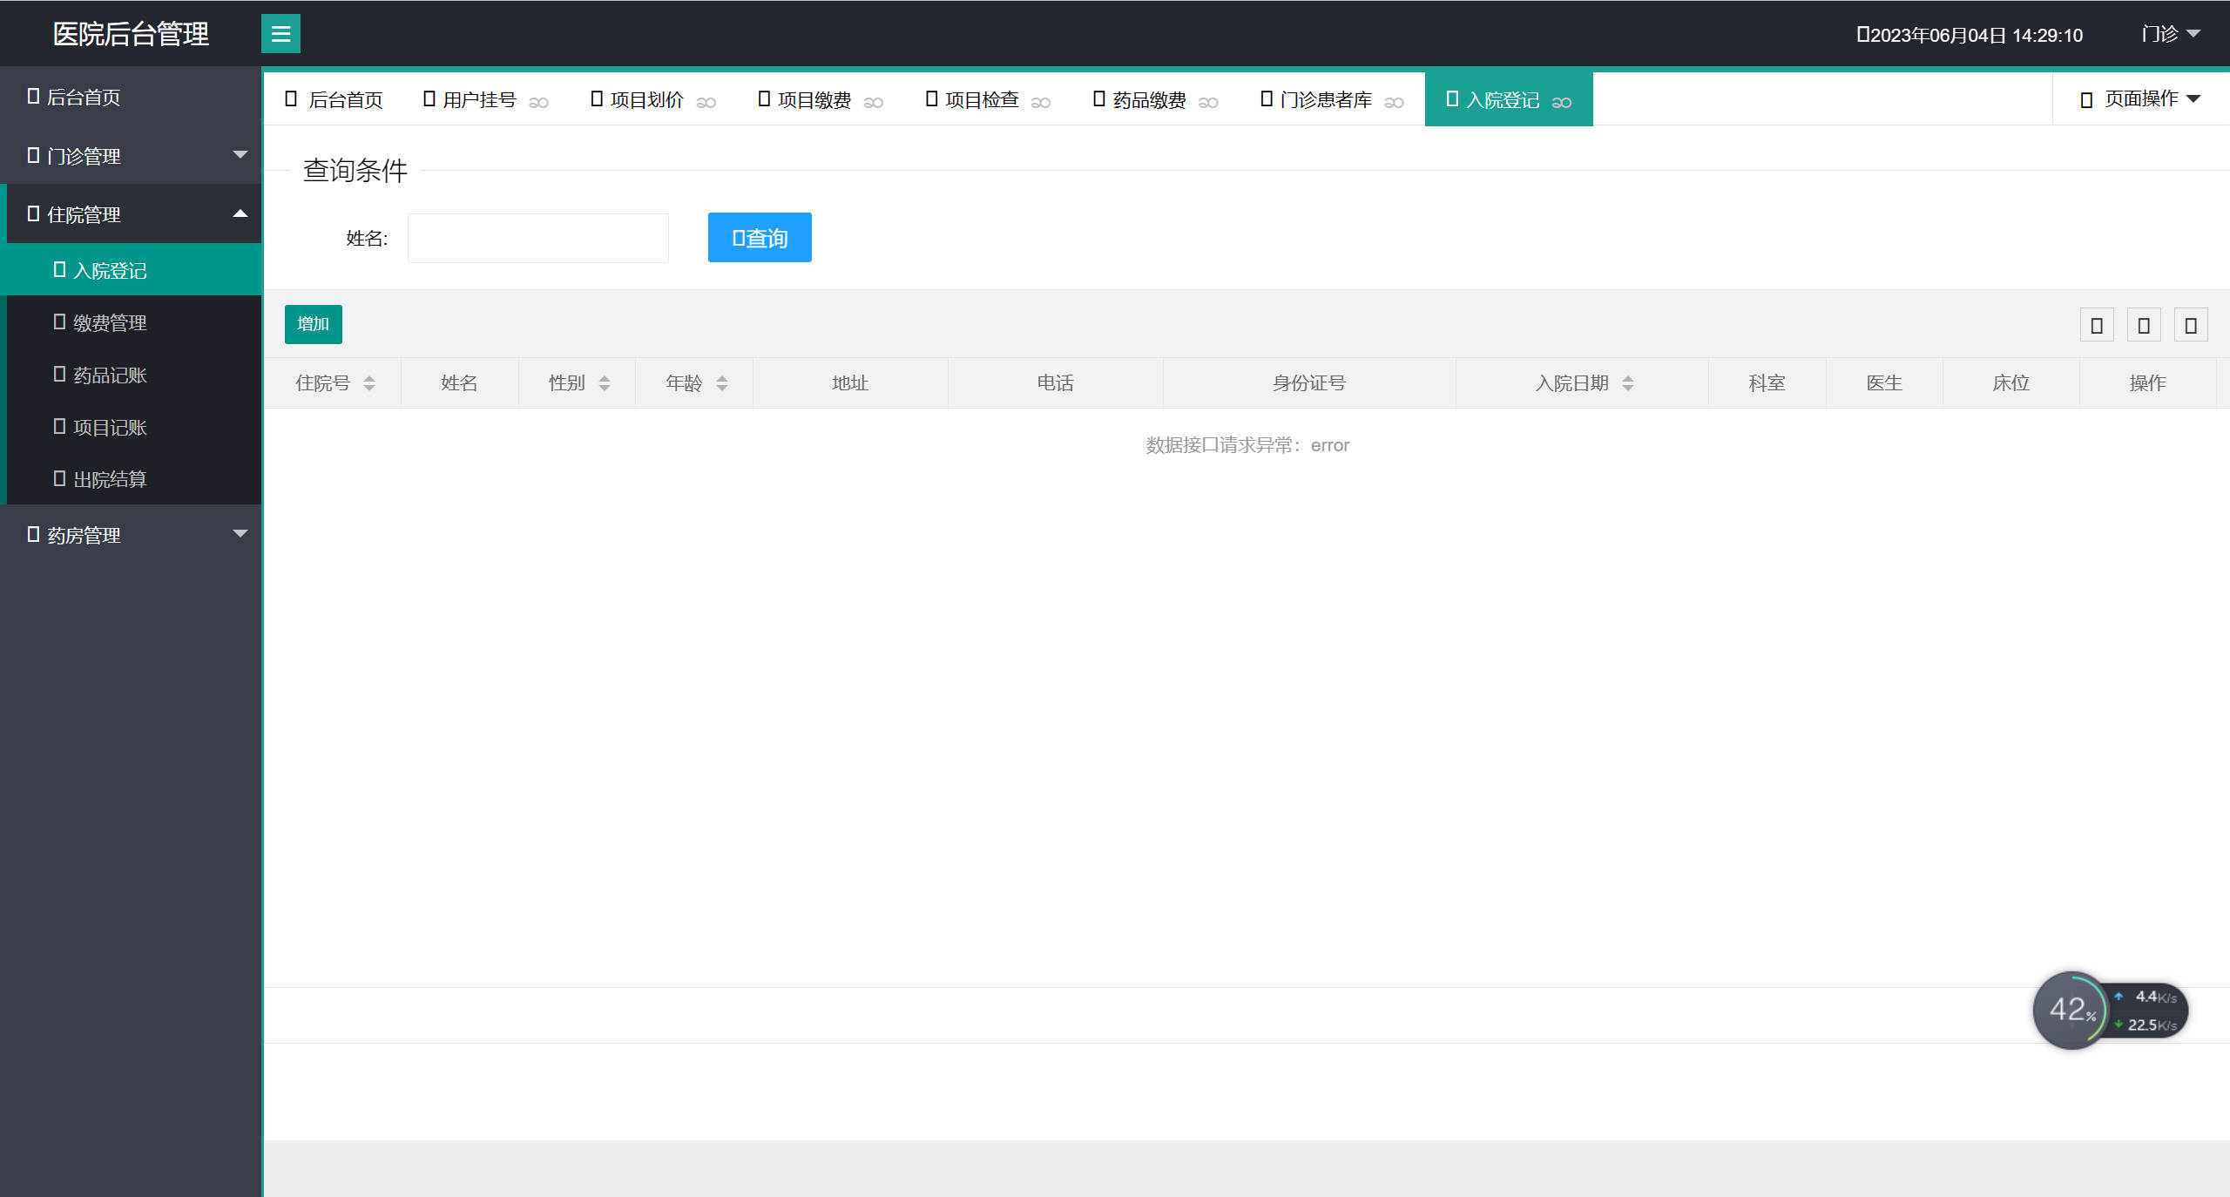
Task: Open the 页面操作 dropdown
Action: pyautogui.click(x=2141, y=99)
